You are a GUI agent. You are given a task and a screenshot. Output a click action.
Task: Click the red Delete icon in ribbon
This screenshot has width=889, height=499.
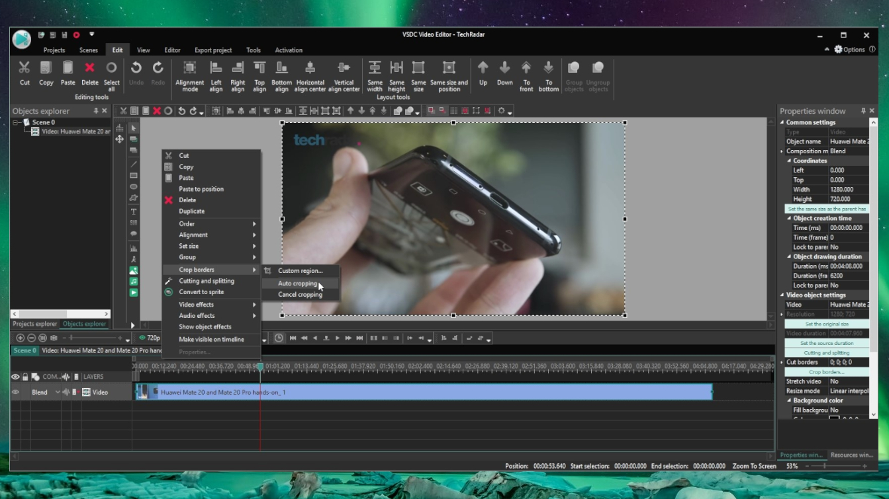(x=89, y=68)
